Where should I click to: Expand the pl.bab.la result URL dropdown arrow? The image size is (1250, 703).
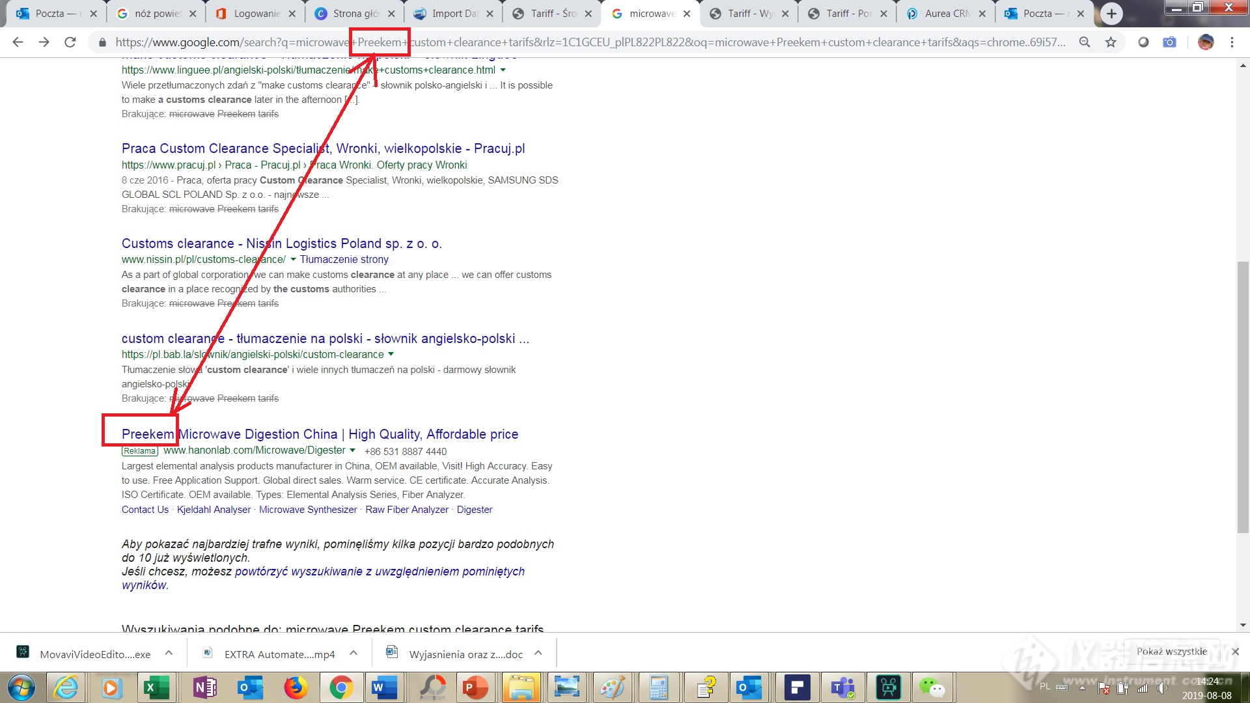[x=391, y=355]
